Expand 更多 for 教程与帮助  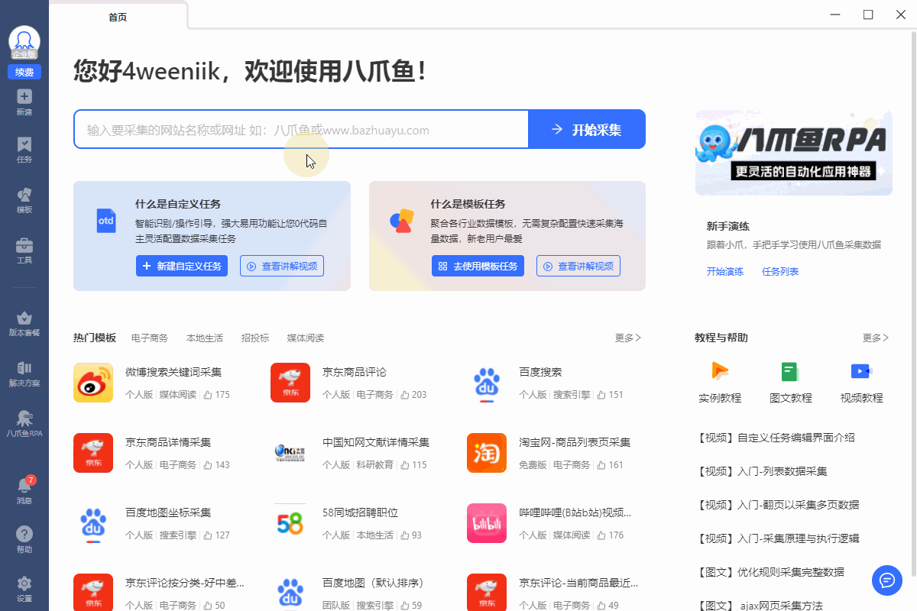(876, 338)
